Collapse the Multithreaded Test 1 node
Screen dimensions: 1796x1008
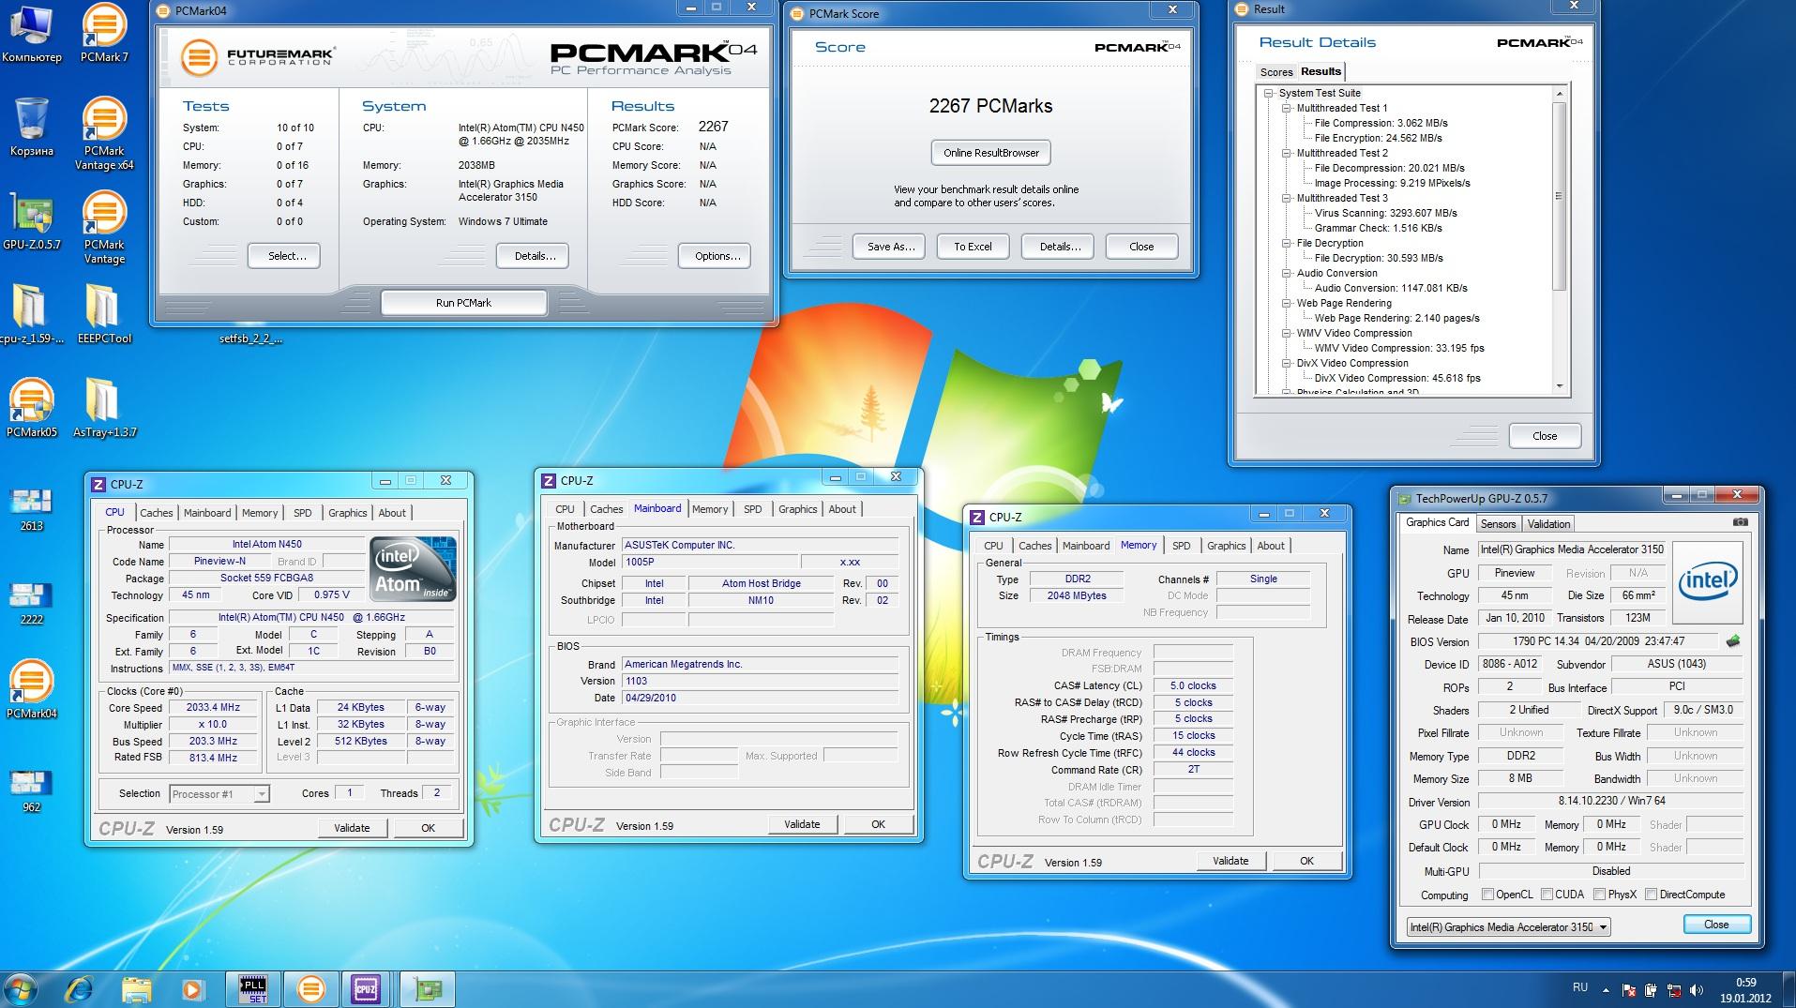[1287, 108]
